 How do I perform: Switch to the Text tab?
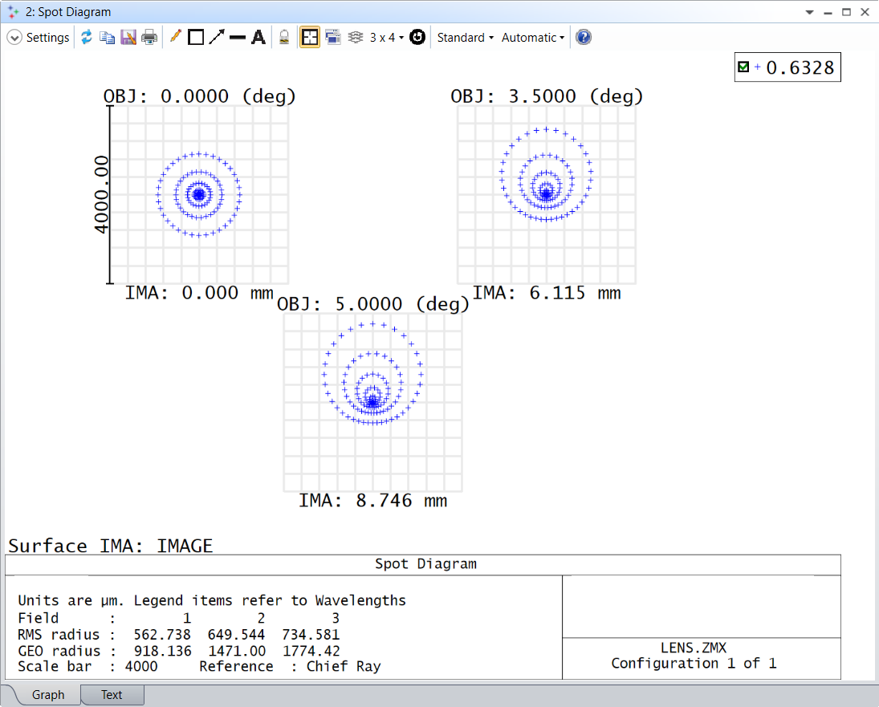112,695
